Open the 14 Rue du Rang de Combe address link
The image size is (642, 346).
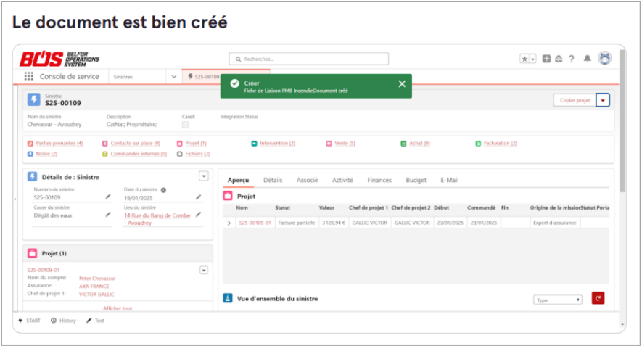[157, 219]
